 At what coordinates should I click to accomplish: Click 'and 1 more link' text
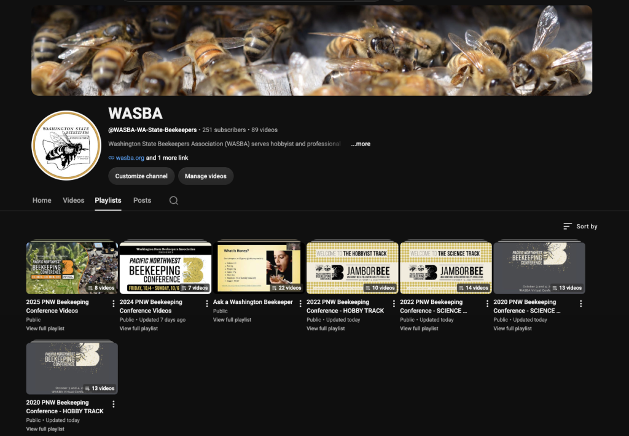point(167,158)
